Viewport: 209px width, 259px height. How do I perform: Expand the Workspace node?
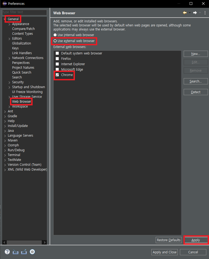pyautogui.click(x=9, y=107)
